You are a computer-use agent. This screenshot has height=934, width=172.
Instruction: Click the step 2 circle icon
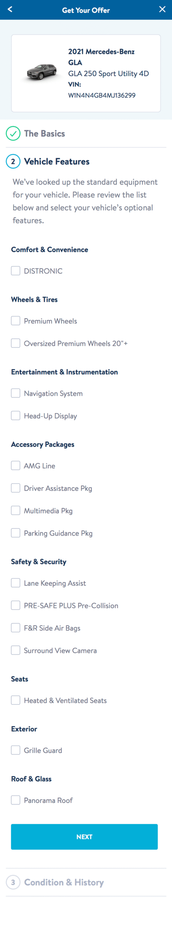(x=13, y=162)
